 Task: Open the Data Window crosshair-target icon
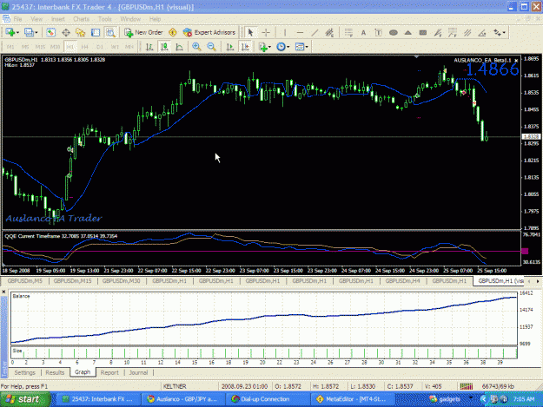(x=66, y=32)
